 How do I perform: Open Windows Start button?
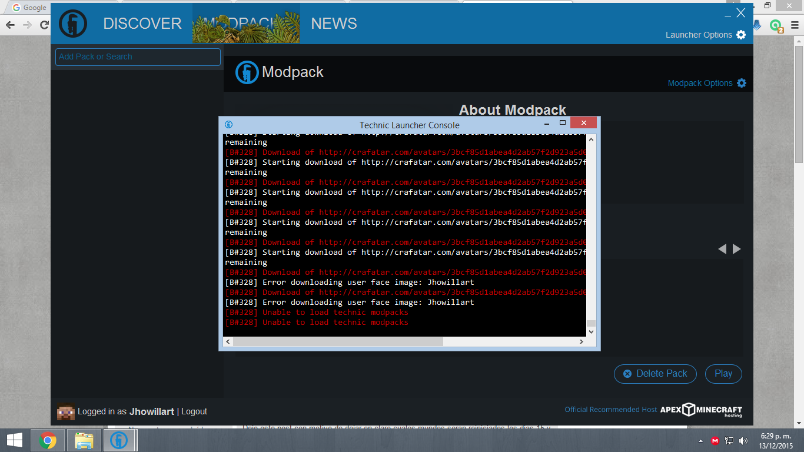pyautogui.click(x=15, y=440)
